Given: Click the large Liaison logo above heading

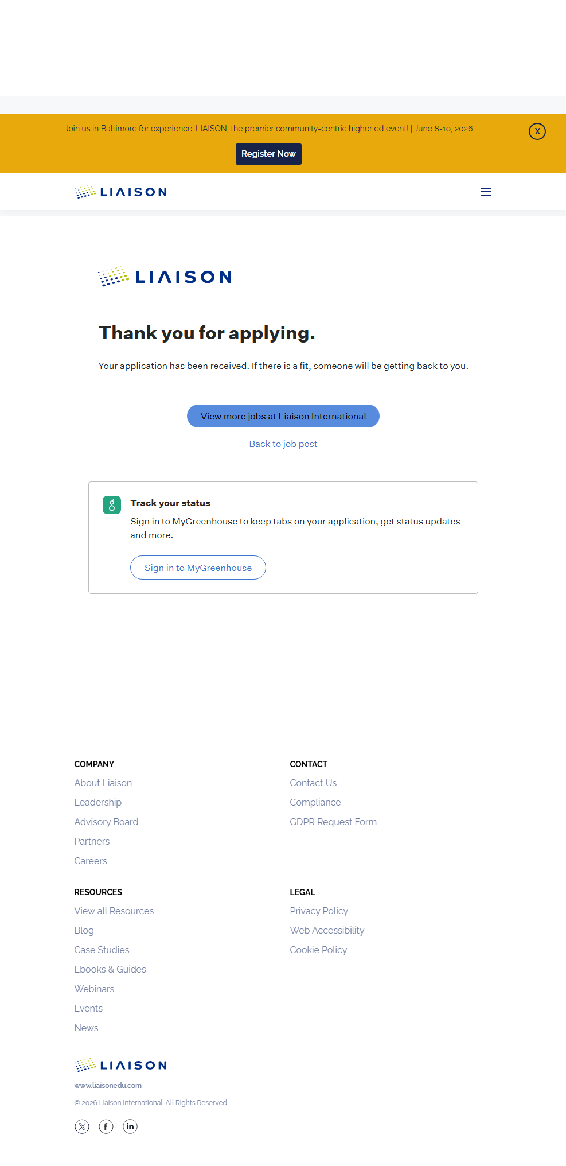Looking at the screenshot, I should pos(165,277).
